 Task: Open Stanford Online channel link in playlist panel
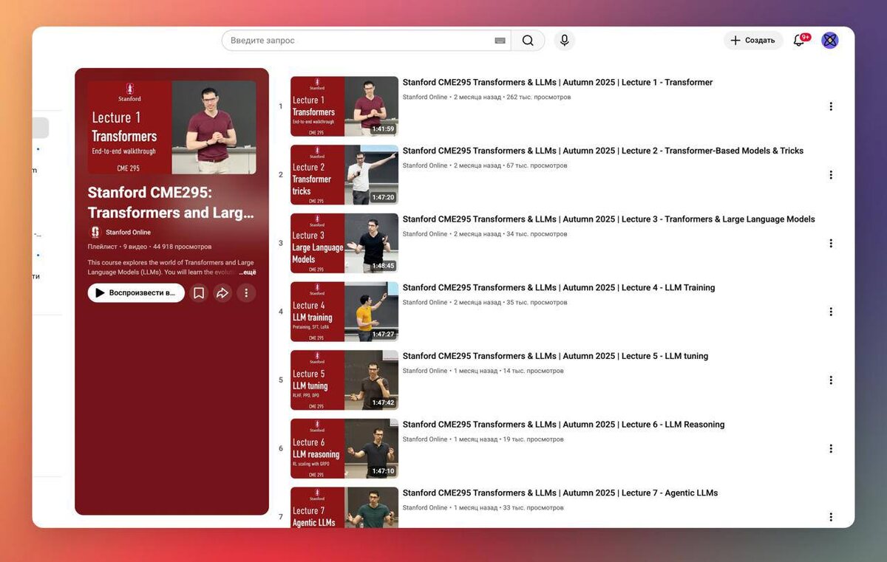(128, 232)
